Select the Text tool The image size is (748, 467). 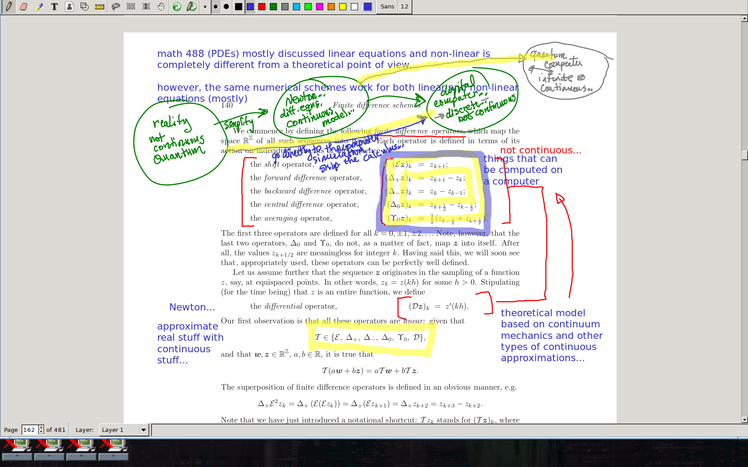[x=54, y=7]
